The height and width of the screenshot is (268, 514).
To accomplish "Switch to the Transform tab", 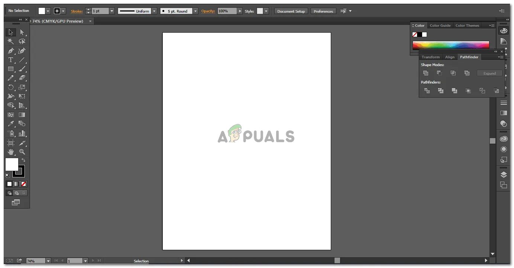I will pos(431,57).
